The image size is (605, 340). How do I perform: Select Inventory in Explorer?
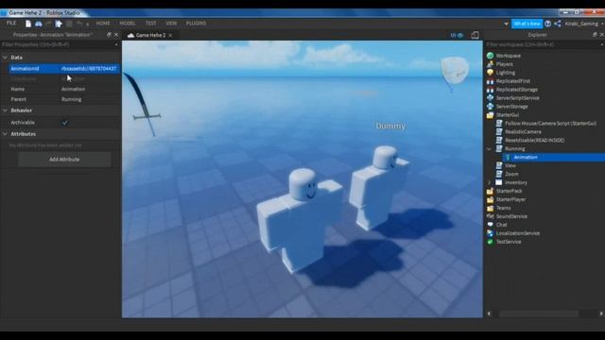coord(516,182)
